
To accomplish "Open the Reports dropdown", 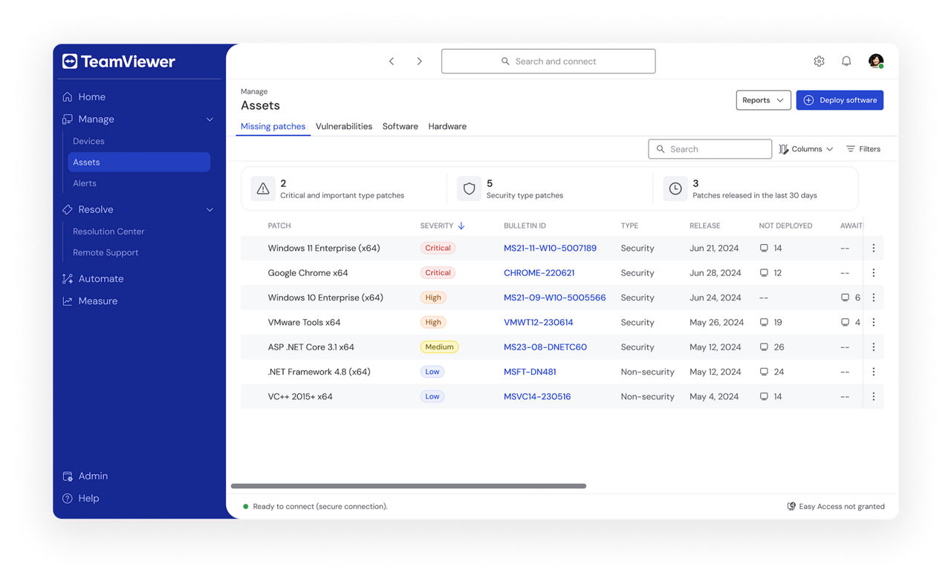I will (x=763, y=100).
